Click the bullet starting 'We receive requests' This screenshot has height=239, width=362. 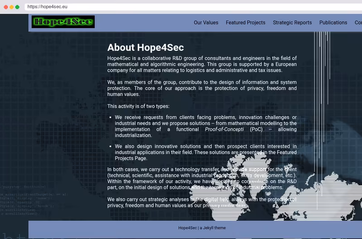pos(206,126)
